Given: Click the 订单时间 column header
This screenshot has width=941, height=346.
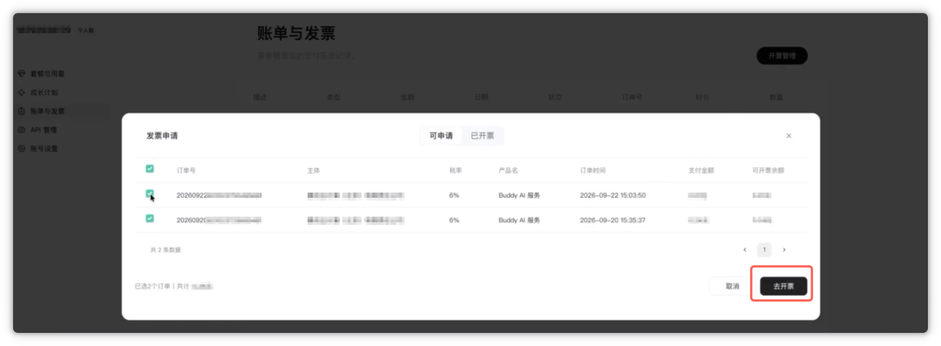Looking at the screenshot, I should tap(593, 171).
